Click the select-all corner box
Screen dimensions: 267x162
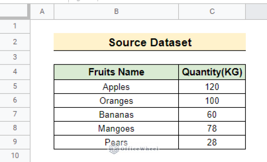[14, 10]
